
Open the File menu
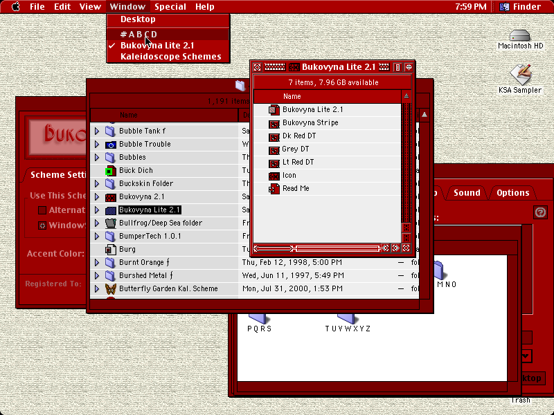(x=37, y=6)
